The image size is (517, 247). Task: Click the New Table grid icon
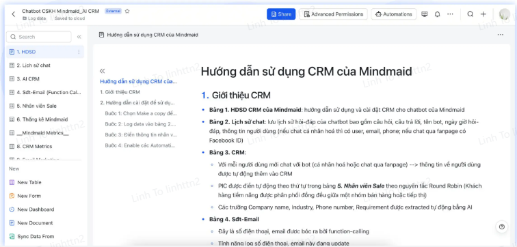[12, 182]
